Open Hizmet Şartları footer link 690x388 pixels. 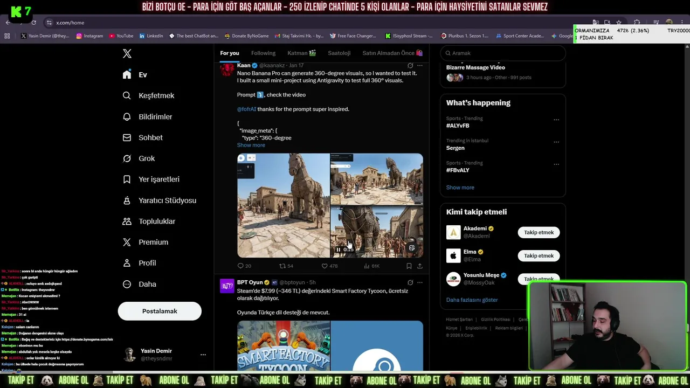pos(459,320)
